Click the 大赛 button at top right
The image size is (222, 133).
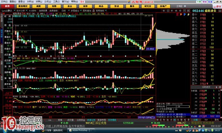(x=199, y=2)
